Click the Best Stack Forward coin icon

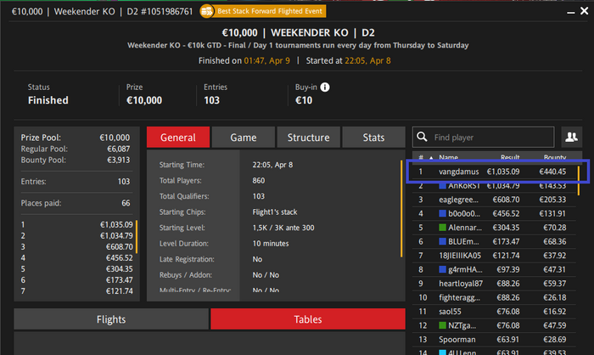pos(206,11)
